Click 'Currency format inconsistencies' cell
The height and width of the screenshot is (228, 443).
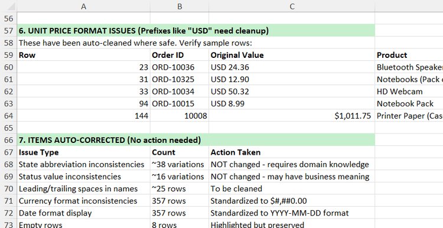click(84, 201)
